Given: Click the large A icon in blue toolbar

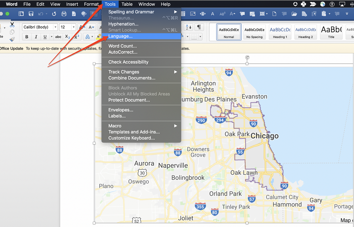Looking at the screenshot, I should (x=213, y=14).
